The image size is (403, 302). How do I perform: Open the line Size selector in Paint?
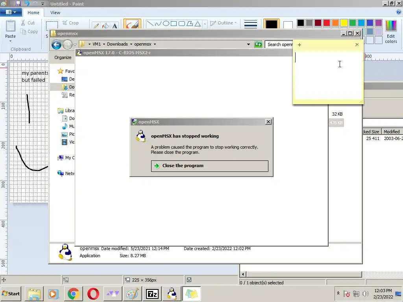click(251, 24)
